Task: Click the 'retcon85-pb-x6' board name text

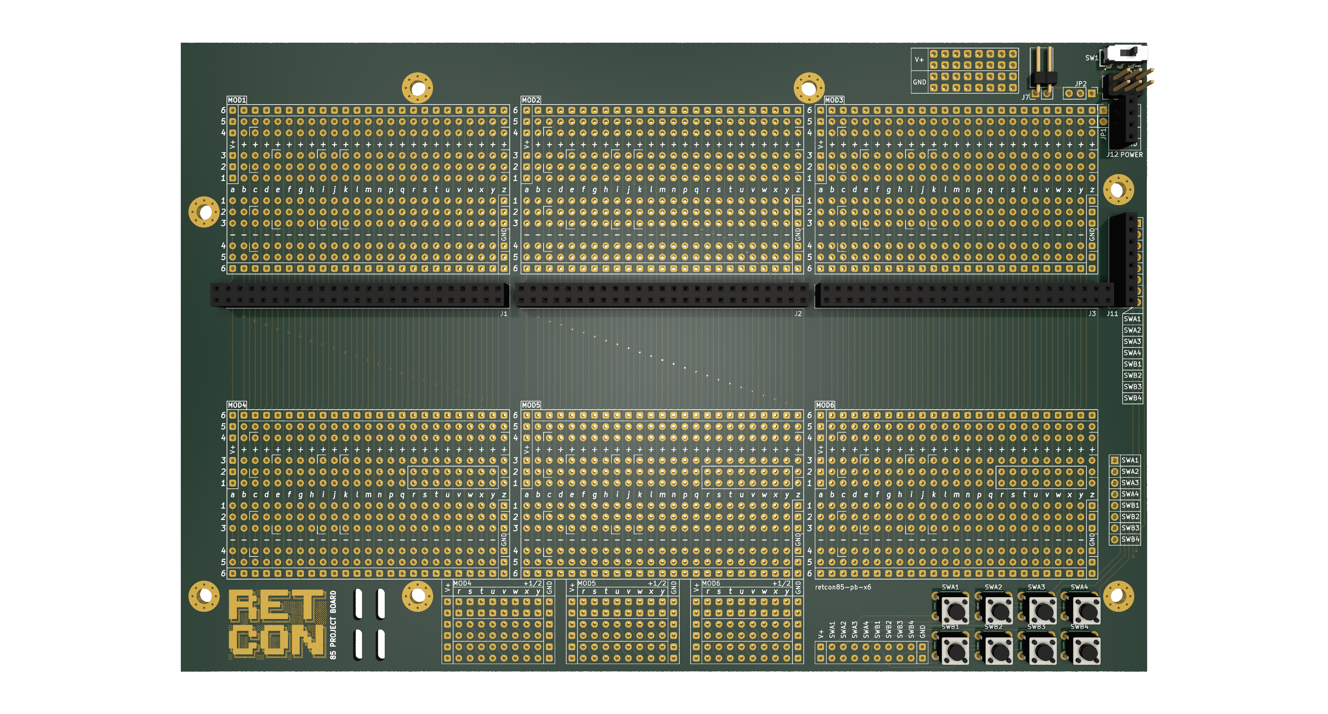Action: click(x=843, y=587)
